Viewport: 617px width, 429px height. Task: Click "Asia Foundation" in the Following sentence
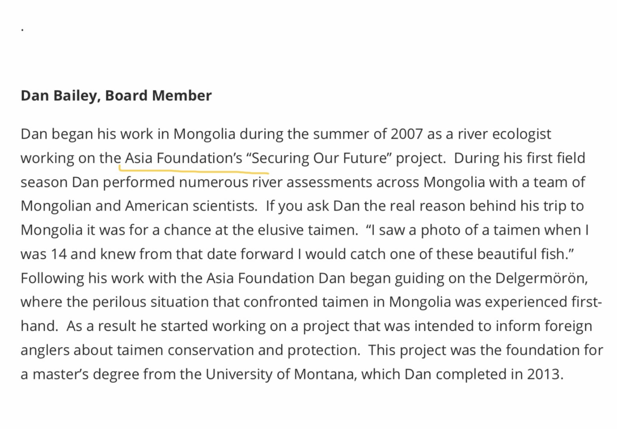pos(260,278)
